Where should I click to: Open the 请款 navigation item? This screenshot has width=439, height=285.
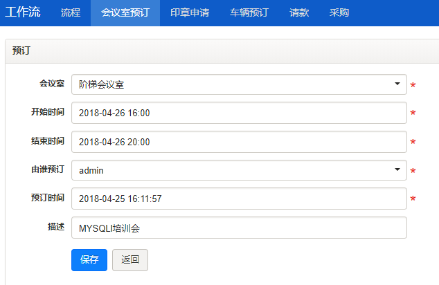[299, 12]
